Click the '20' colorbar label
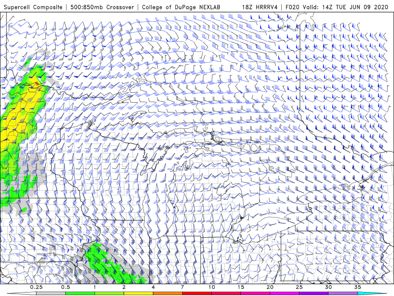This screenshot has height=296, width=394. pos(270,287)
